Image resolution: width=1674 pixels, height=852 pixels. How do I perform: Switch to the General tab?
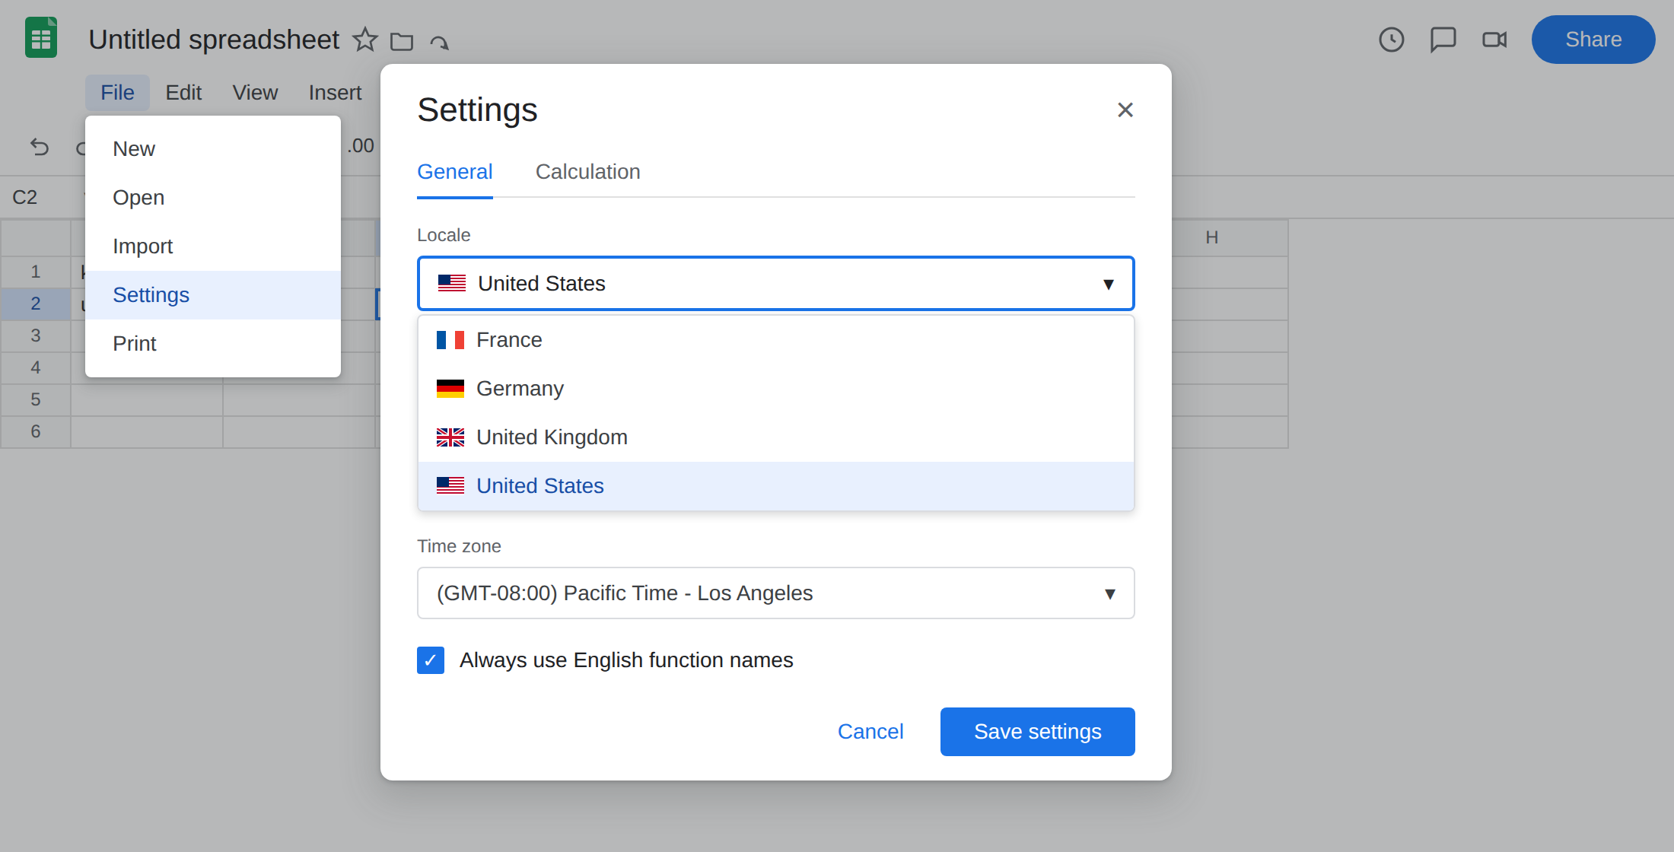(455, 172)
